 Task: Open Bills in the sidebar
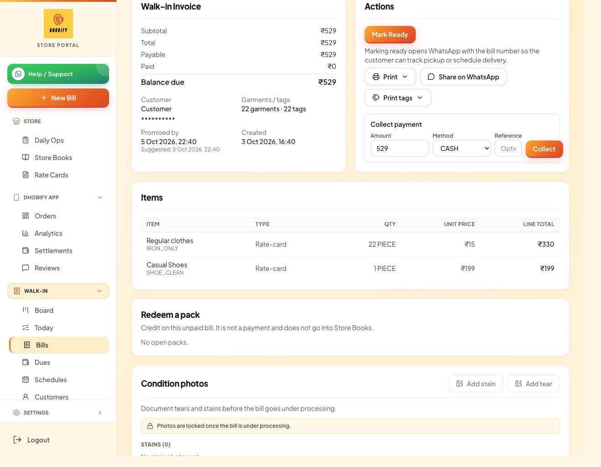(x=59, y=345)
